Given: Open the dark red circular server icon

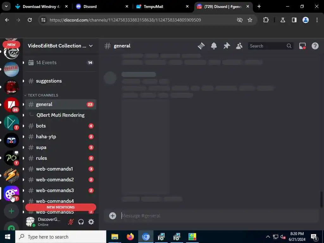Looking at the screenshot, I should coord(11,87).
